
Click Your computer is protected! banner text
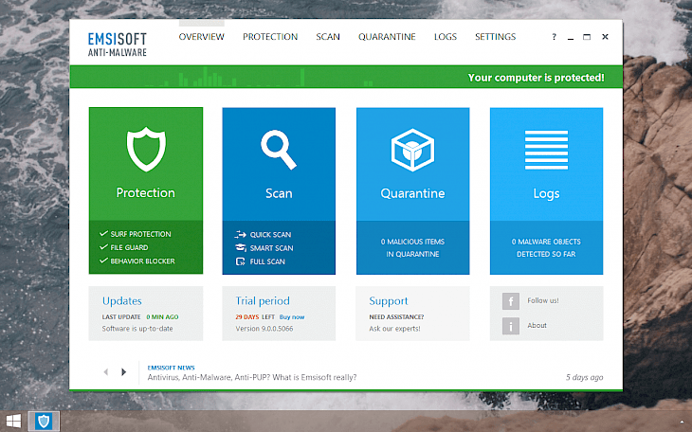(537, 78)
